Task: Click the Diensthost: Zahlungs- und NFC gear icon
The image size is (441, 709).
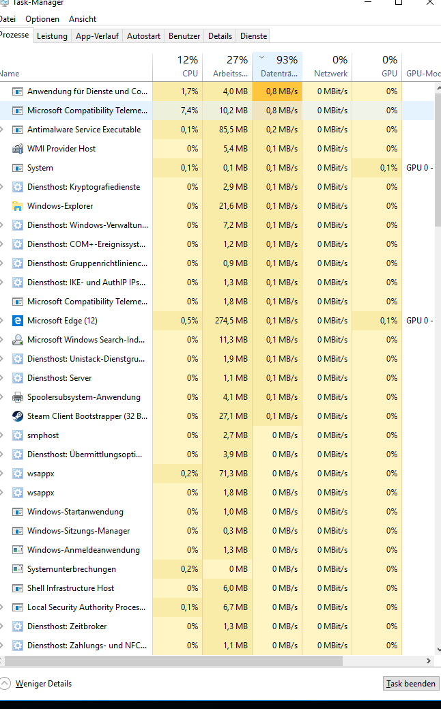Action: tap(18, 646)
